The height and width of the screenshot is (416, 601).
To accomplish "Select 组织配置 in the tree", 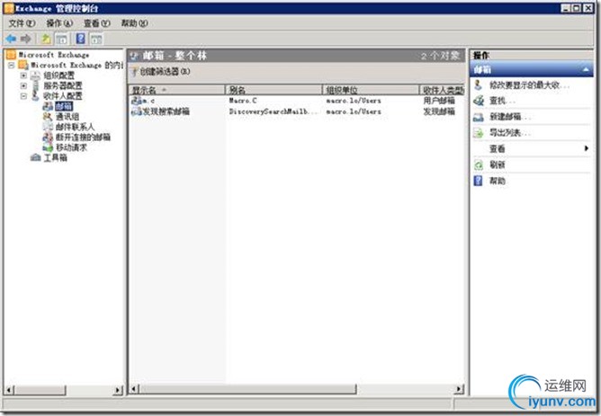I will (x=58, y=75).
